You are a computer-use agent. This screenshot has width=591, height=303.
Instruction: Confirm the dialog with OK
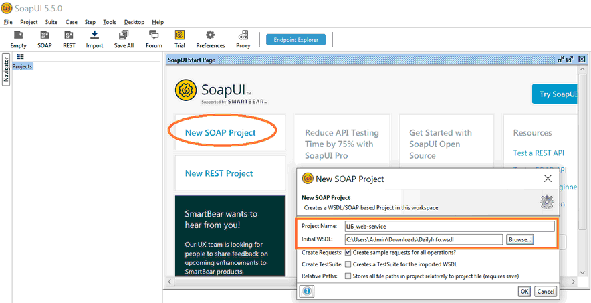point(524,292)
